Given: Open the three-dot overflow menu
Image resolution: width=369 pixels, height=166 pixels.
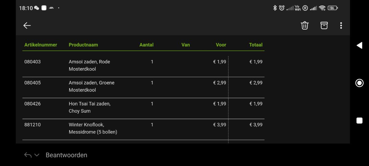Looking at the screenshot, I should point(341,26).
